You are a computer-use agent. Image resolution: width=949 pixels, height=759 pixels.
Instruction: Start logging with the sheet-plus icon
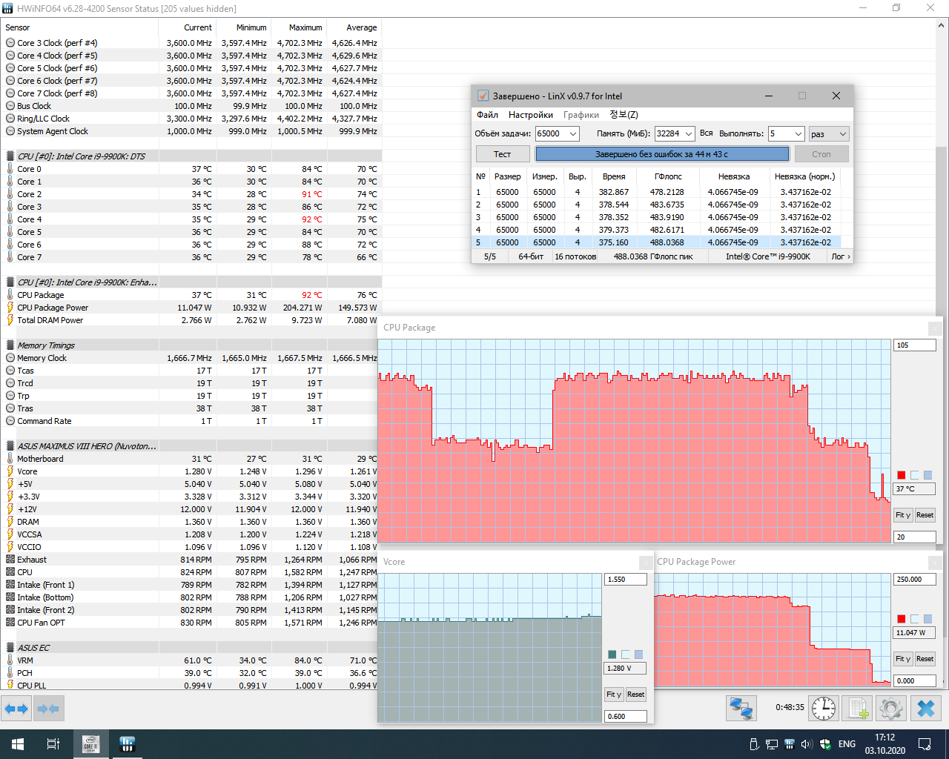[x=858, y=709]
